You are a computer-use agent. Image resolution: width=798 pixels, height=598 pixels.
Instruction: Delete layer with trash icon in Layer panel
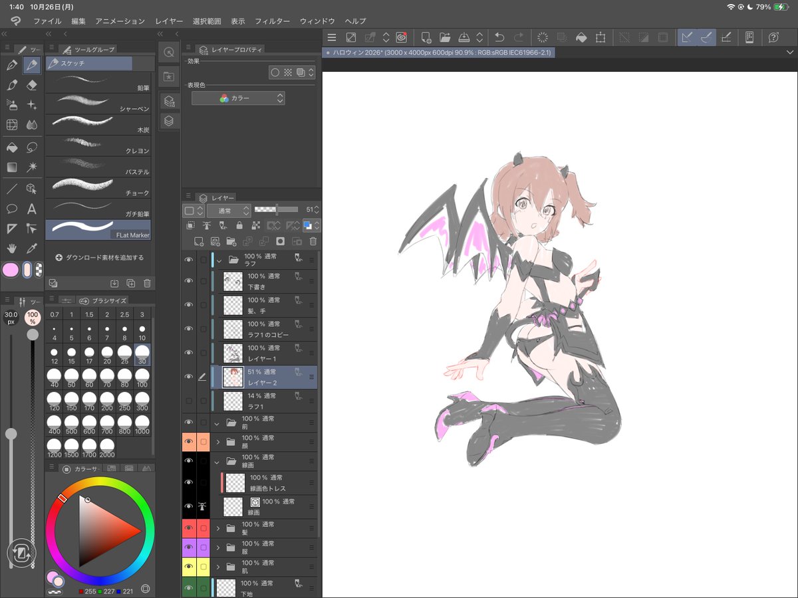(313, 241)
